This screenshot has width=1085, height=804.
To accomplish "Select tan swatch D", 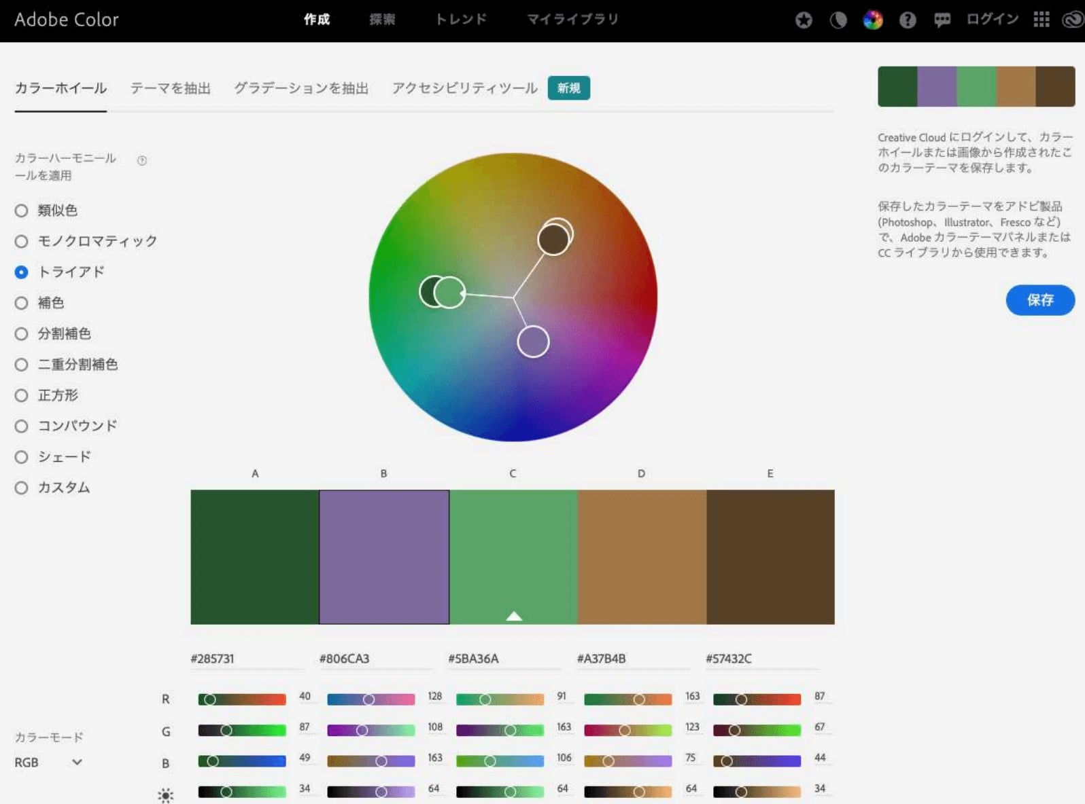I will tap(642, 557).
